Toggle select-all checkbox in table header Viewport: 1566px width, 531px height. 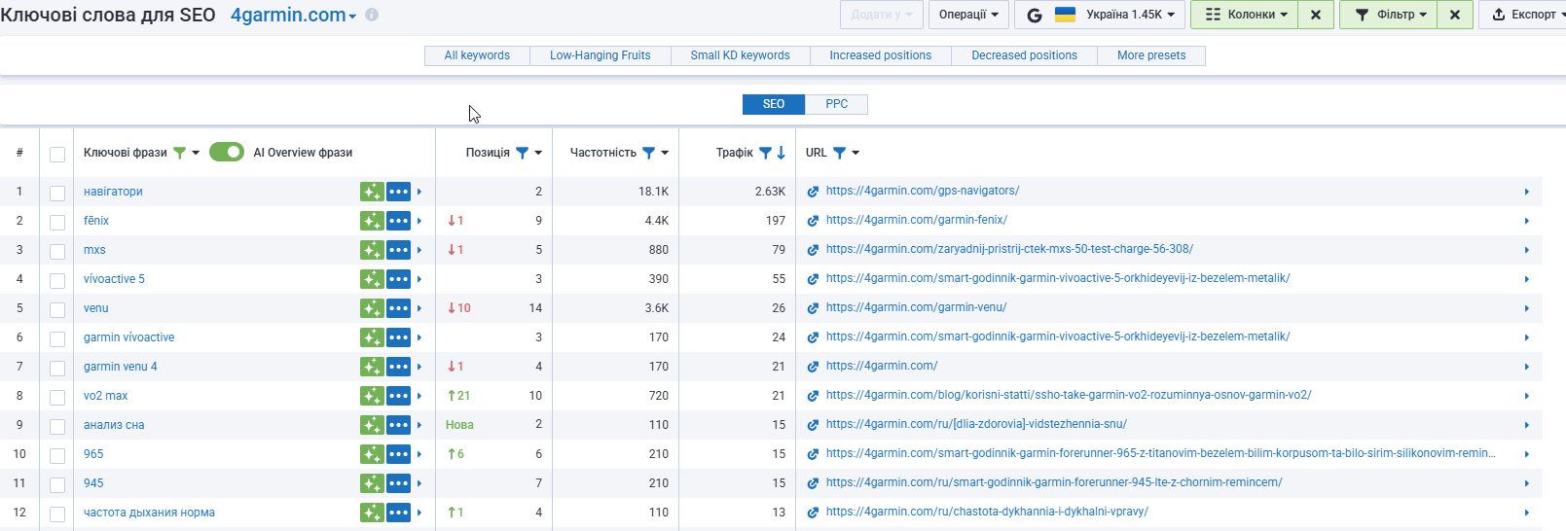point(57,154)
